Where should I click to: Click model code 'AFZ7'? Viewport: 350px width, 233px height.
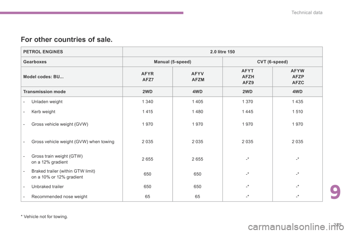point(148,80)
